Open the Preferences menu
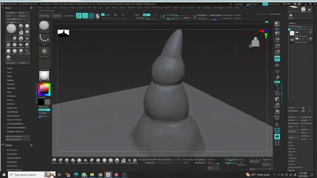The width and height of the screenshot is (317, 178). coord(157,8)
